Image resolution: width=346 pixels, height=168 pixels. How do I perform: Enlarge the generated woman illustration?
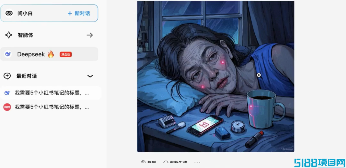[216, 76]
